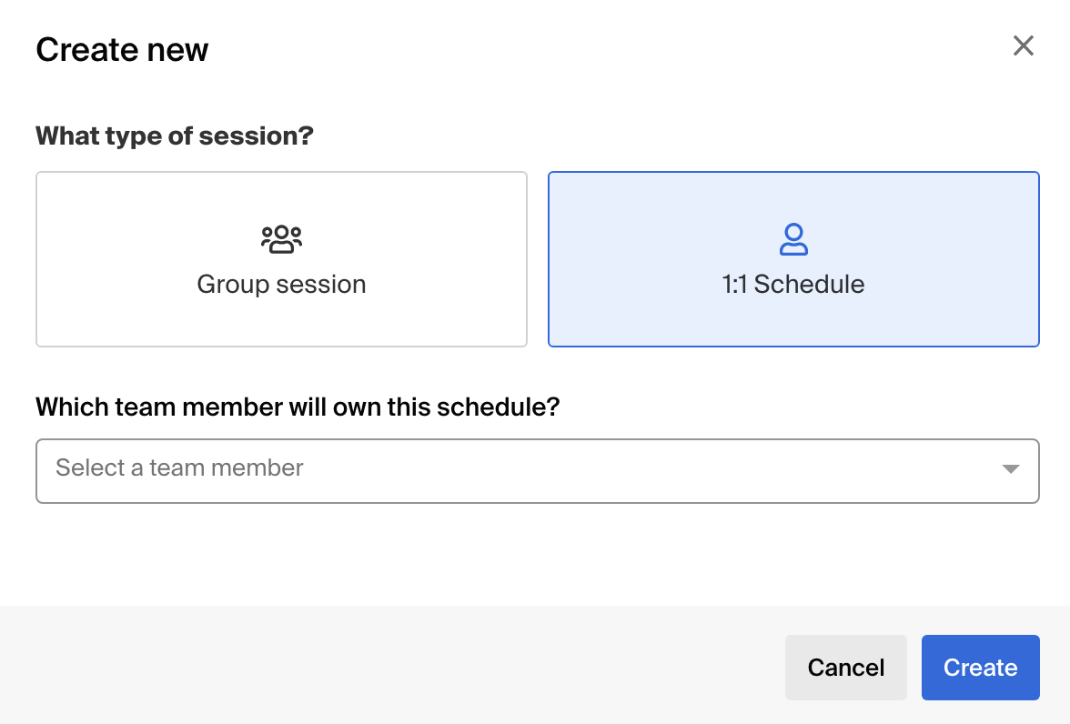Image resolution: width=1070 pixels, height=724 pixels.
Task: Click the word "Create" in the dialog title
Action: [78, 49]
